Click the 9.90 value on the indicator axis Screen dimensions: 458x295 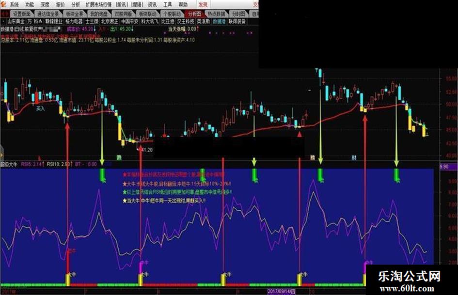click(443, 167)
